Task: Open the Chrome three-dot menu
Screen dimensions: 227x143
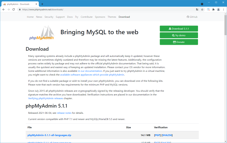Action: point(224,10)
